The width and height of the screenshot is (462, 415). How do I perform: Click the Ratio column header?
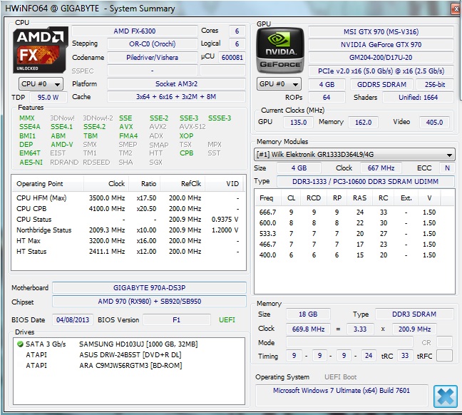144,184
